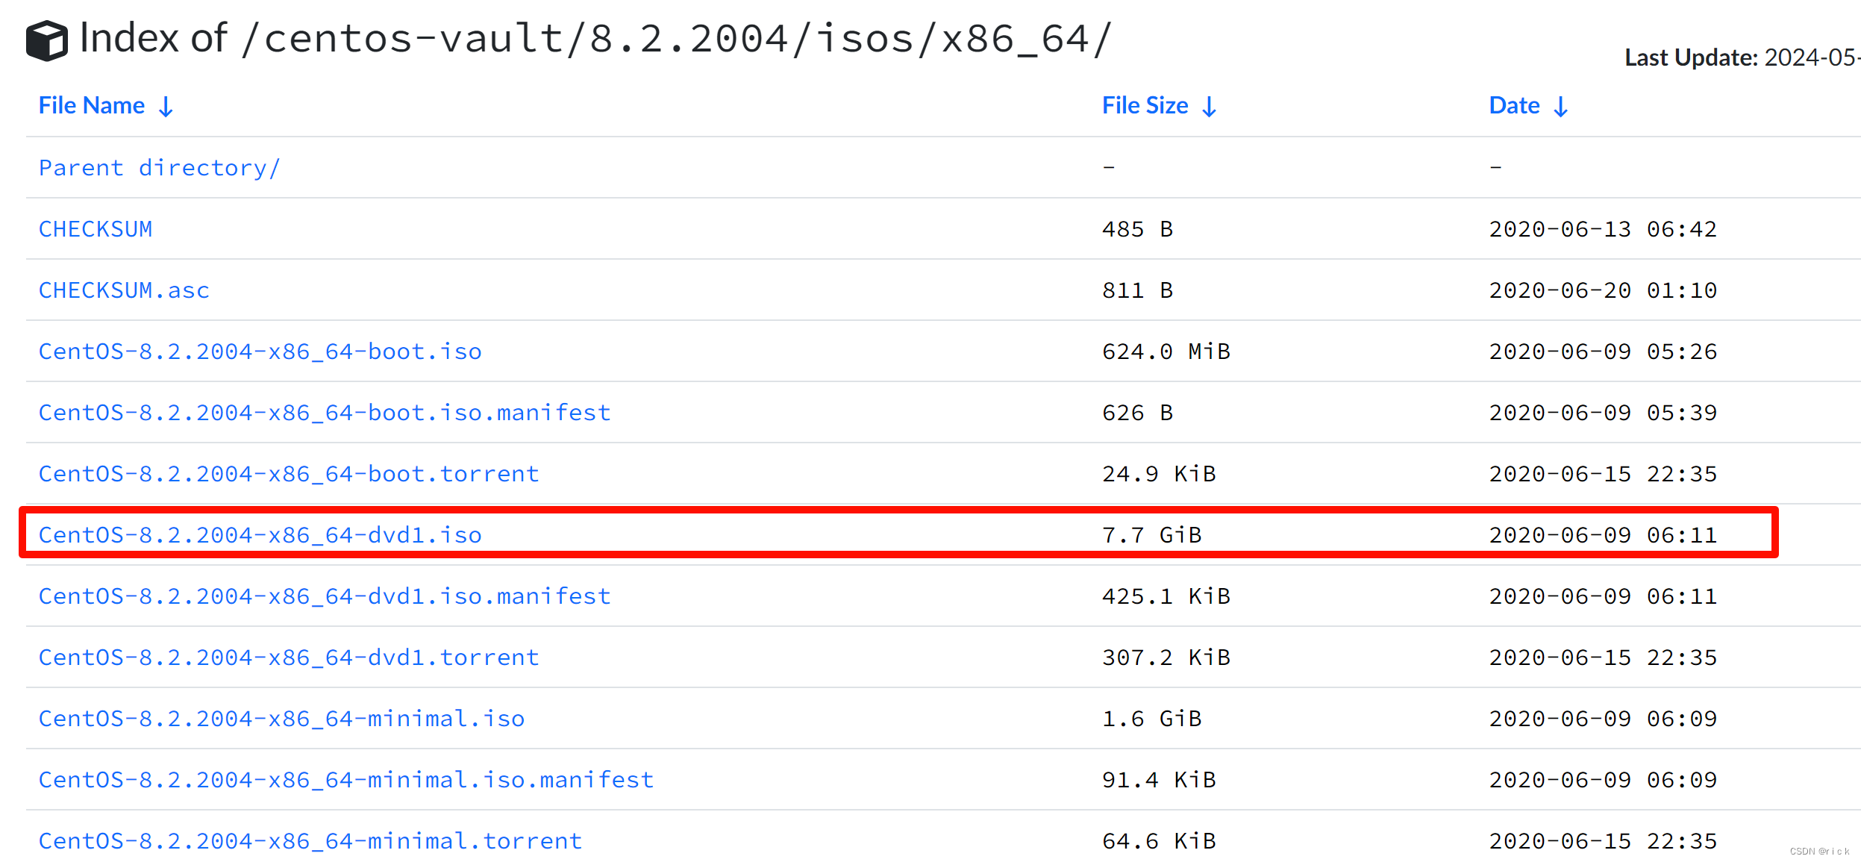Click the date 2020-06-09 05:39
1861x862 pixels.
1603,413
